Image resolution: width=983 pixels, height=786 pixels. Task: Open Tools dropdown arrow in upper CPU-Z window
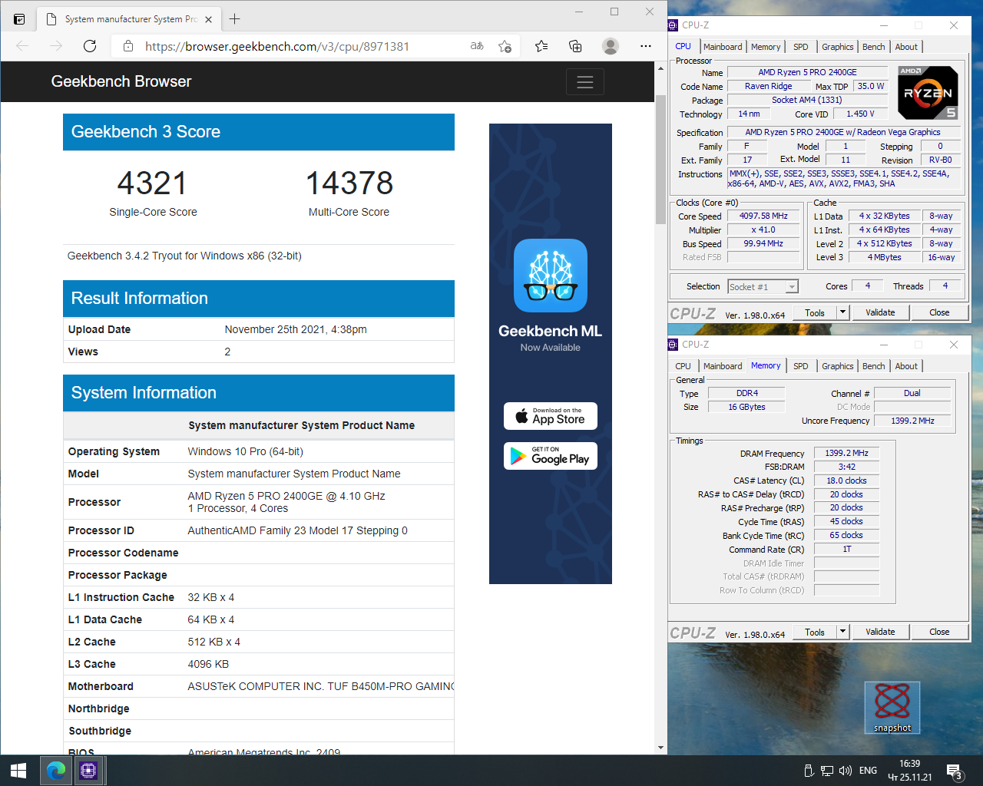pyautogui.click(x=842, y=312)
